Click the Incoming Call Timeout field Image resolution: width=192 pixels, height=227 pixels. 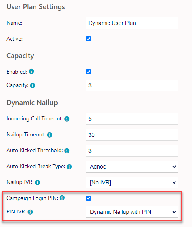click(132, 119)
